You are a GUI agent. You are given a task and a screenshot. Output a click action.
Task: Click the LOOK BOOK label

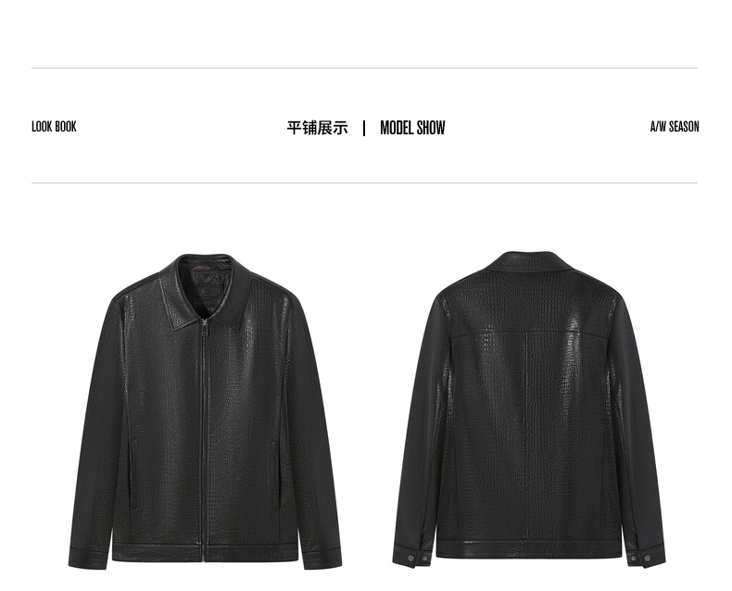tap(54, 127)
